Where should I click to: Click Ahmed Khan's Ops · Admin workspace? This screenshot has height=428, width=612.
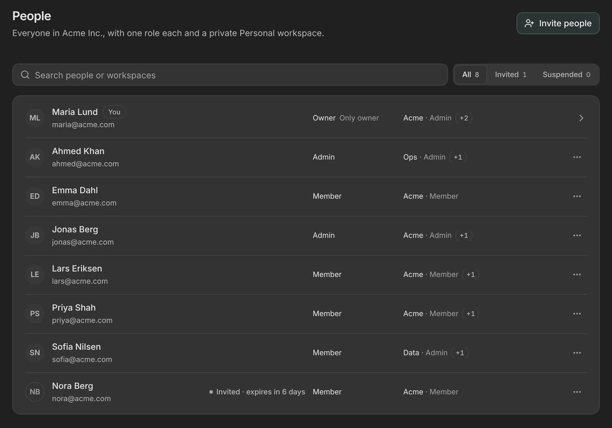424,157
